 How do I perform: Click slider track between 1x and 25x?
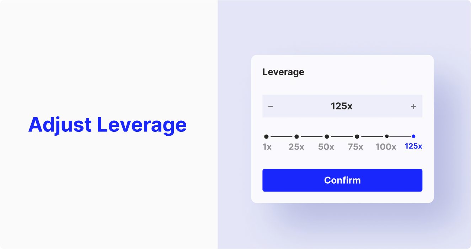tap(281, 136)
